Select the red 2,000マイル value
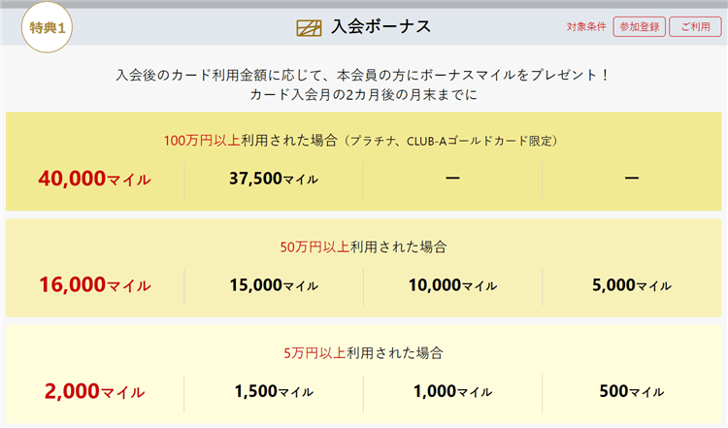The height and width of the screenshot is (428, 728). pos(94,392)
